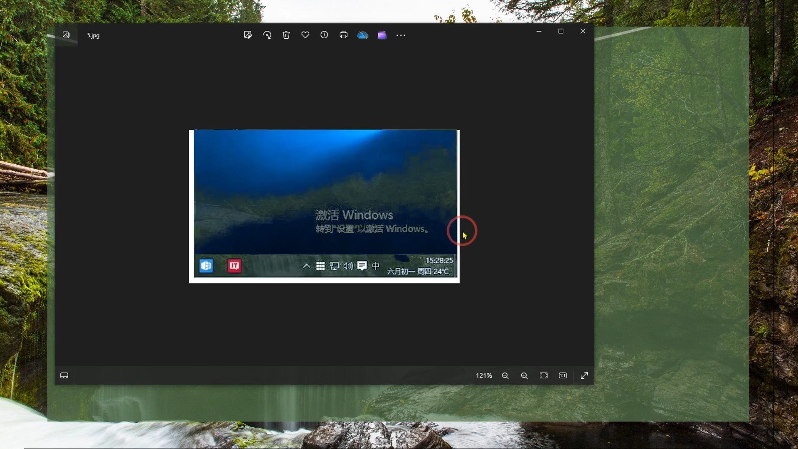Click the 5.jpg file name in the title bar
This screenshot has width=798, height=449.
tap(93, 35)
